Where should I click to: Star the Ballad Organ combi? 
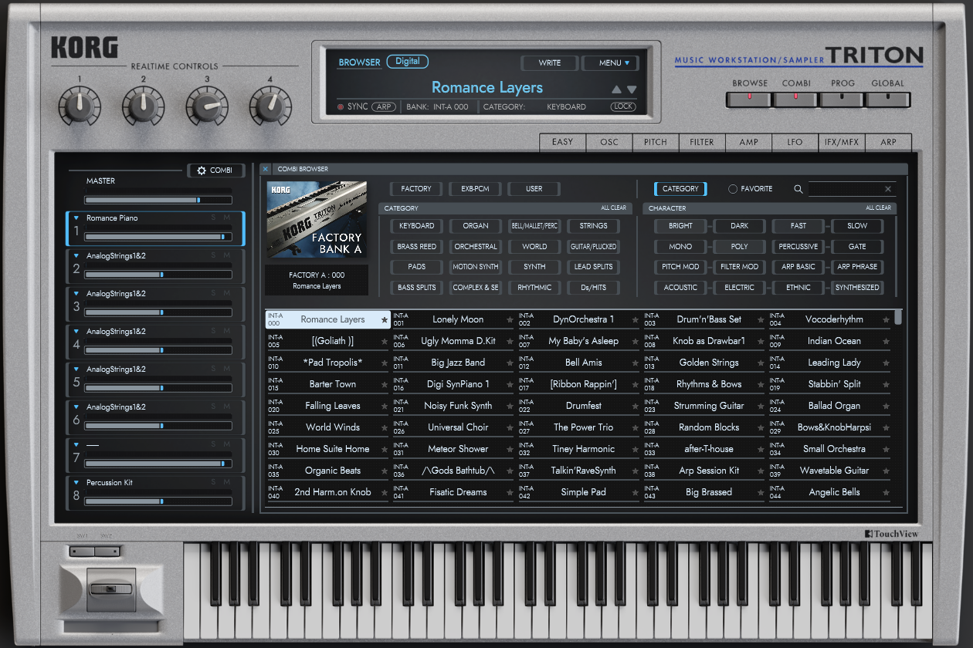(x=886, y=406)
